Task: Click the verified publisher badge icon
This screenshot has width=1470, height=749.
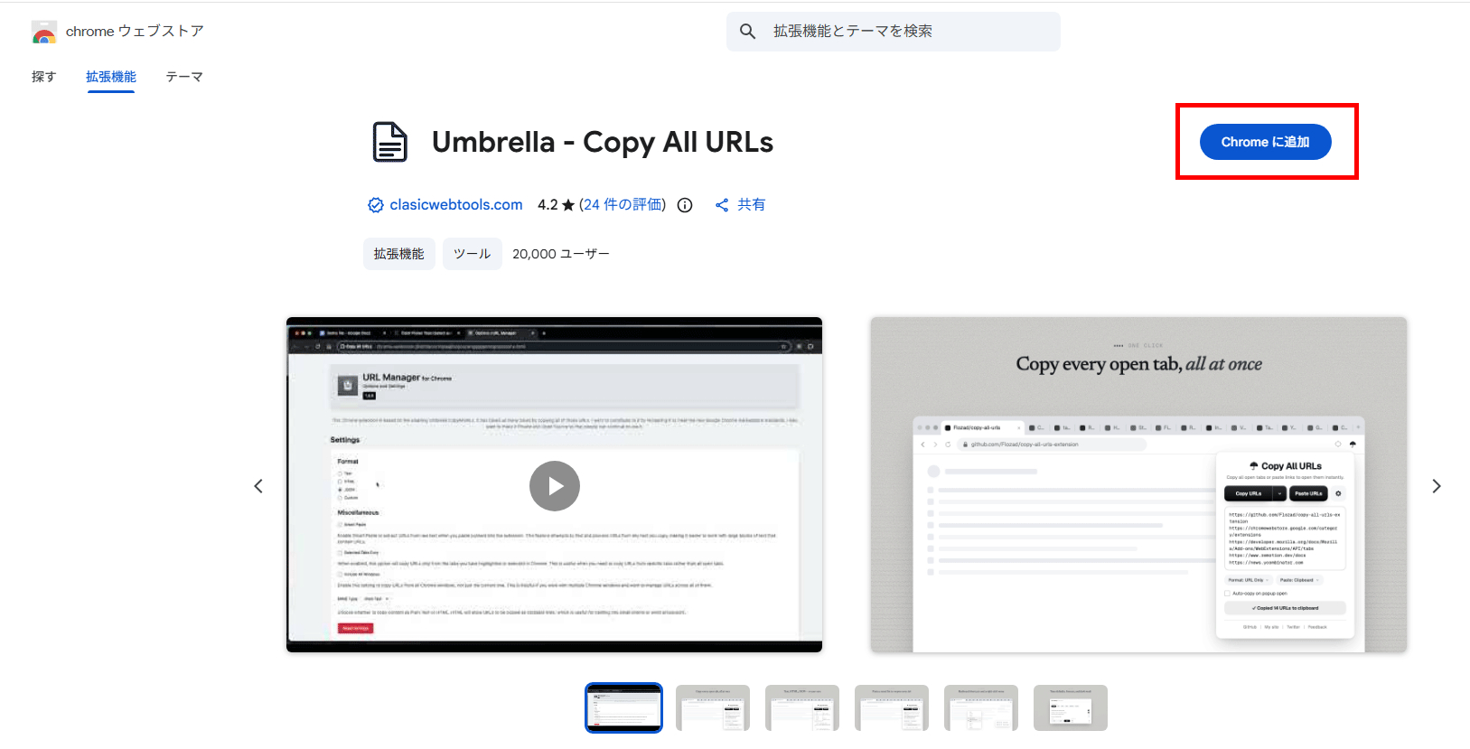Action: point(376,205)
